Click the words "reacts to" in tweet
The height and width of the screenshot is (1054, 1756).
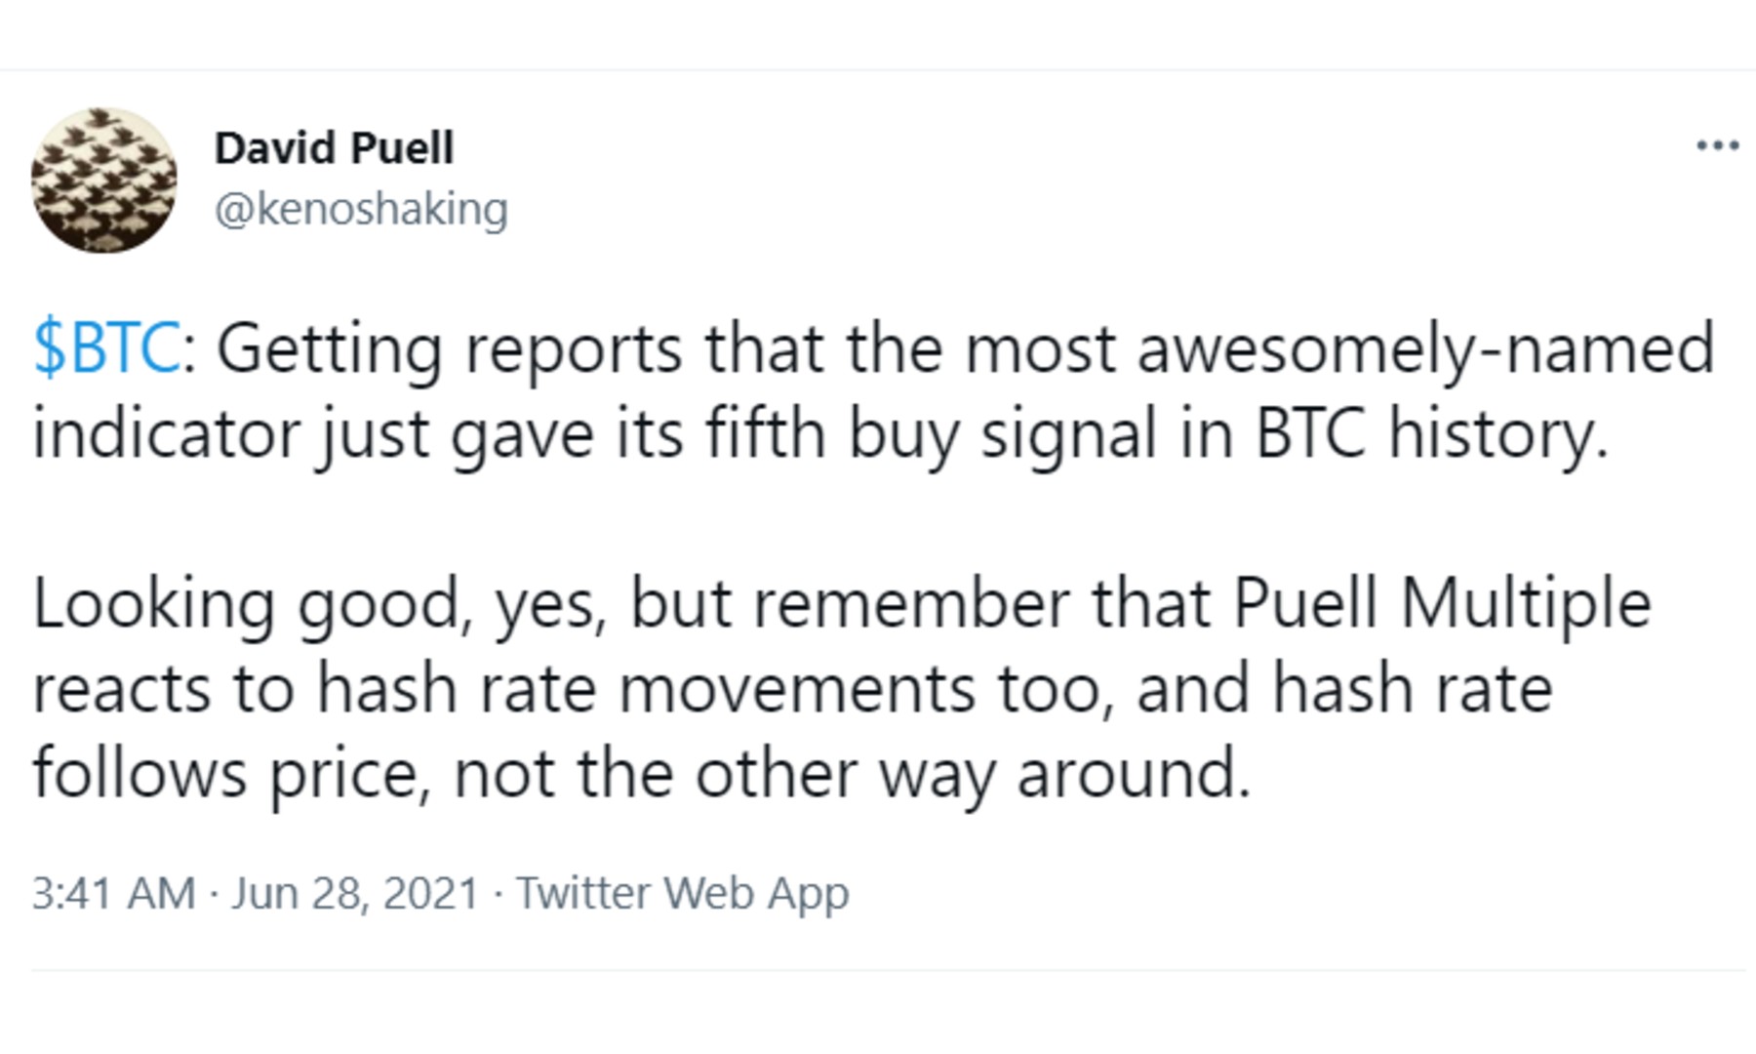click(163, 688)
